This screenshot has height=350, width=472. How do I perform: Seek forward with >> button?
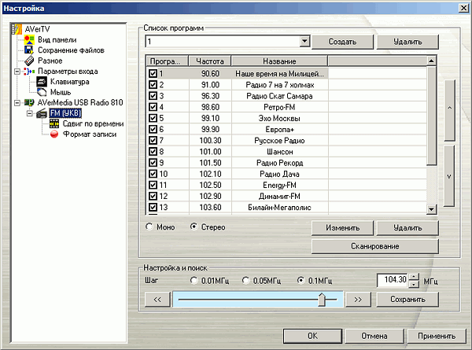click(358, 300)
